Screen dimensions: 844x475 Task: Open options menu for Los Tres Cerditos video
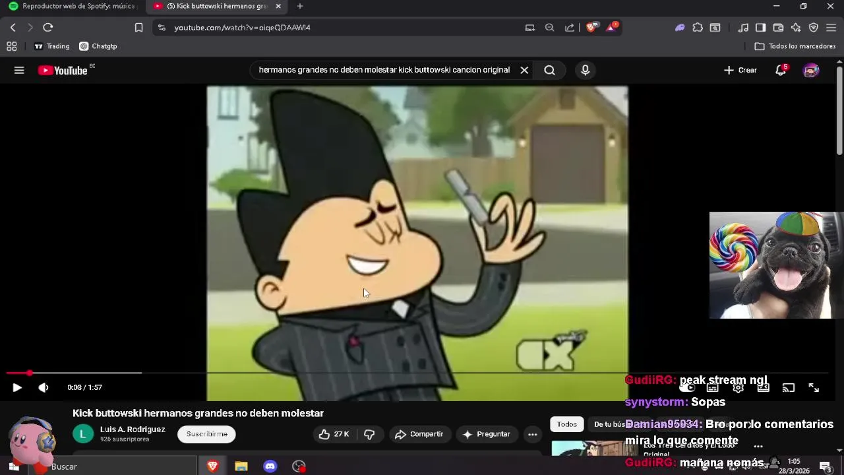(758, 447)
